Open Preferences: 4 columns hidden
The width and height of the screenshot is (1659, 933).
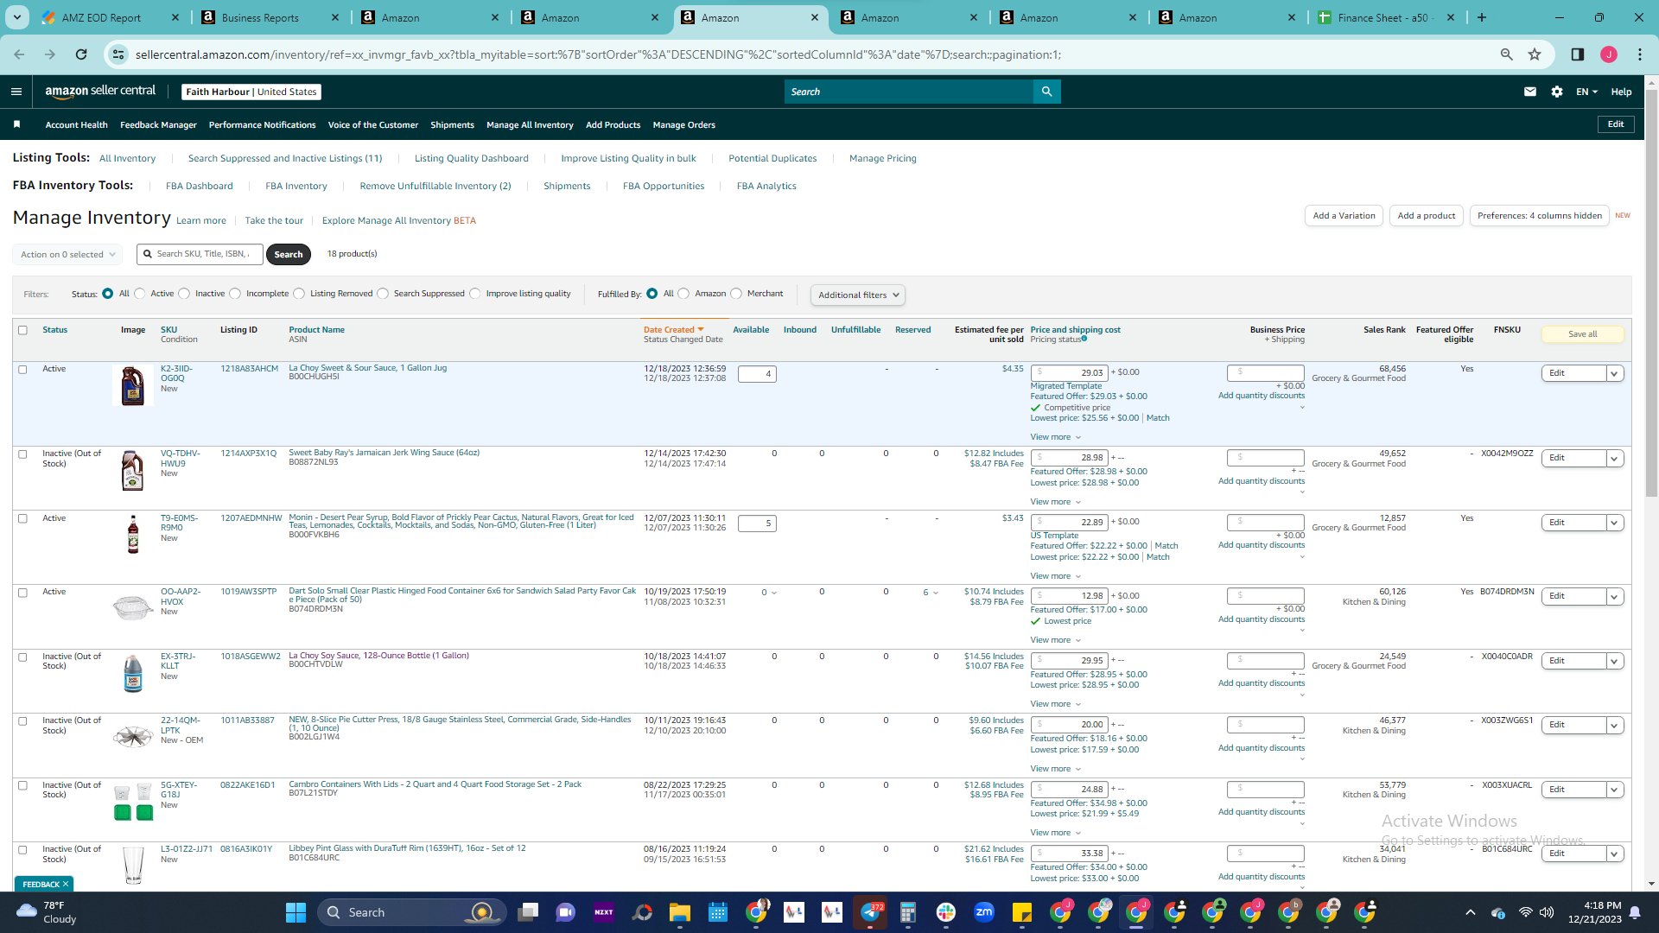click(1540, 216)
